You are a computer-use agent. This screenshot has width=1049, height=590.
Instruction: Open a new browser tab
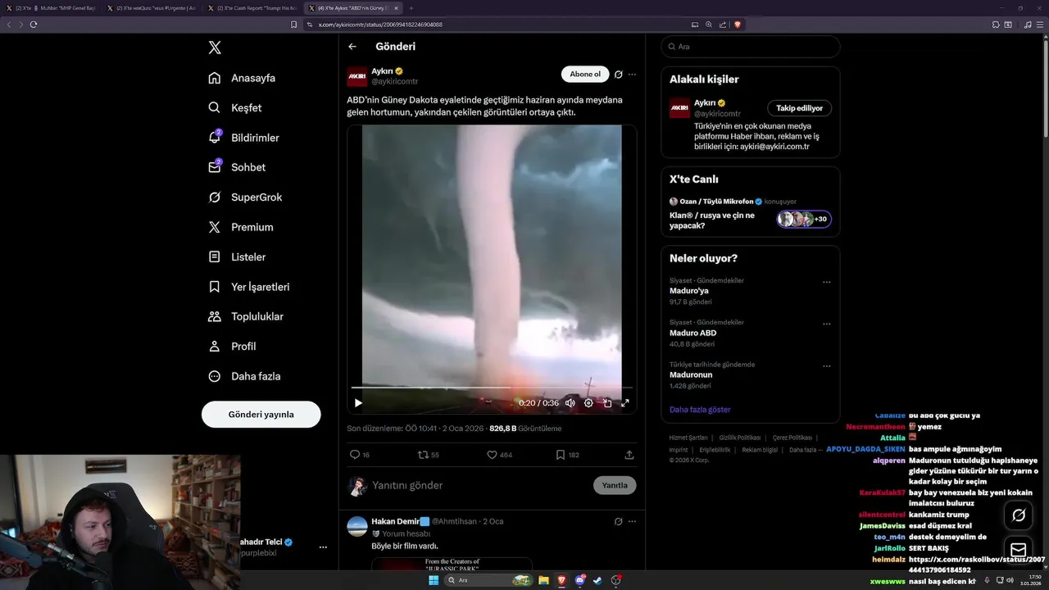click(x=411, y=8)
